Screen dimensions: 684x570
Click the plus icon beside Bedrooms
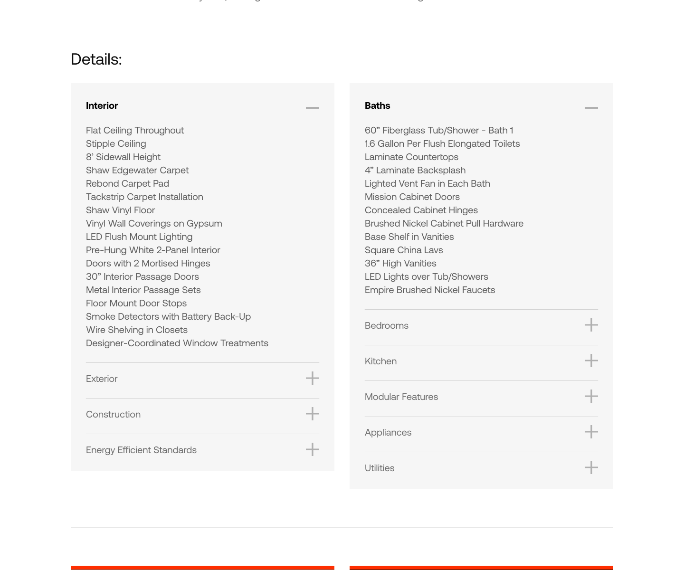click(x=591, y=325)
